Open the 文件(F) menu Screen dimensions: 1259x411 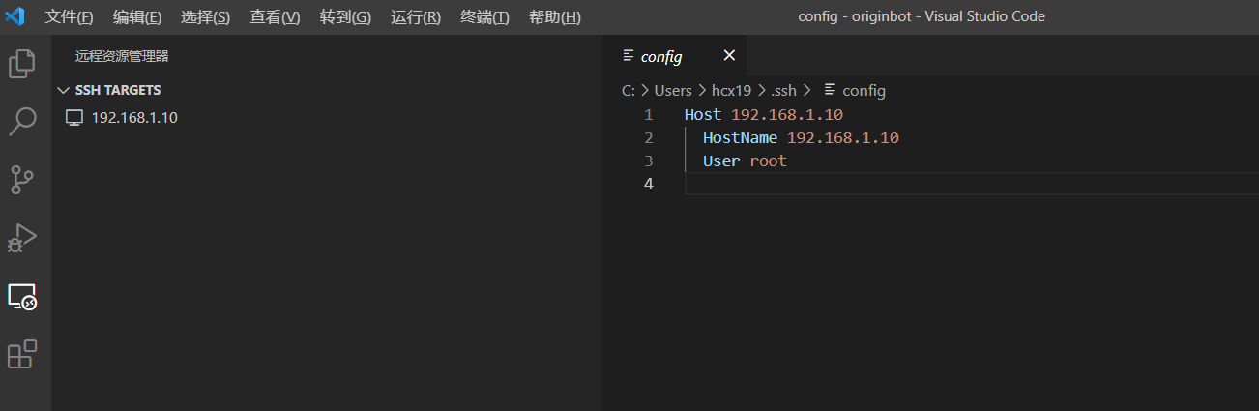[69, 17]
